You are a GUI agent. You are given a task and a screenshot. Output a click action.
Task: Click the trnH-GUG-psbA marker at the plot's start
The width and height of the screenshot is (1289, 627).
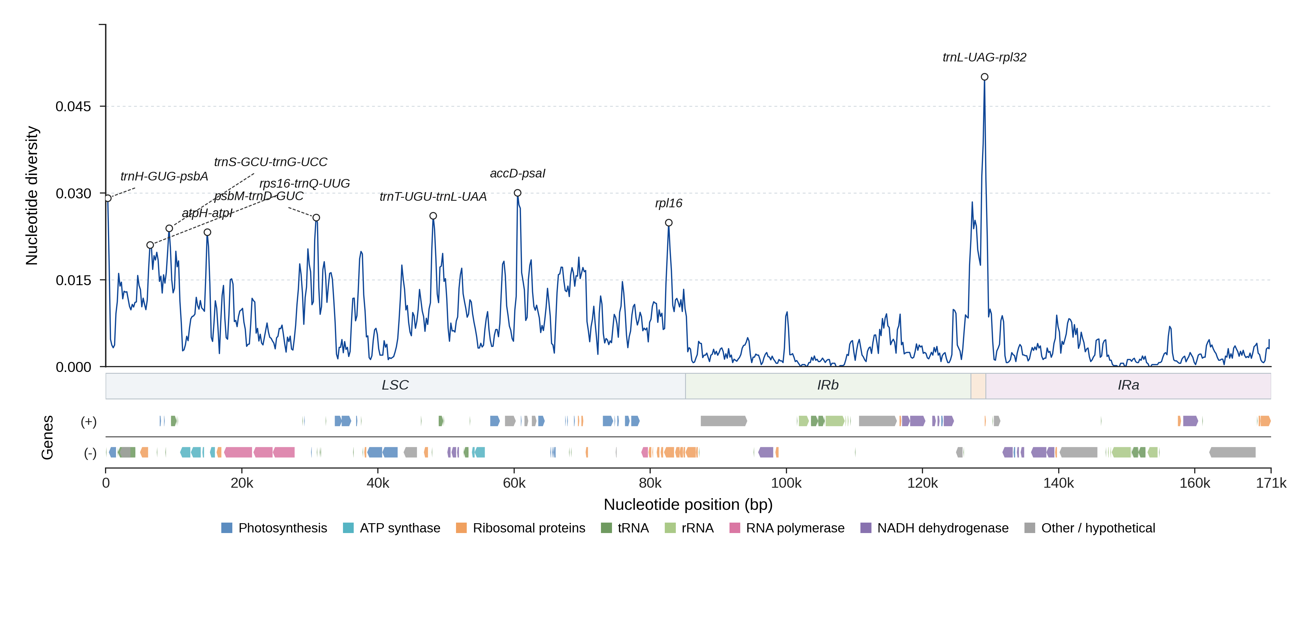coord(108,198)
